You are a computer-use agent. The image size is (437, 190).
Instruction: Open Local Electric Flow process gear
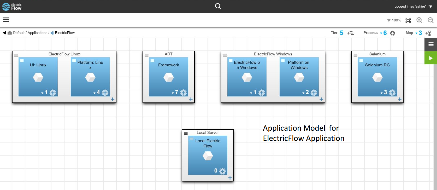pos(223,171)
